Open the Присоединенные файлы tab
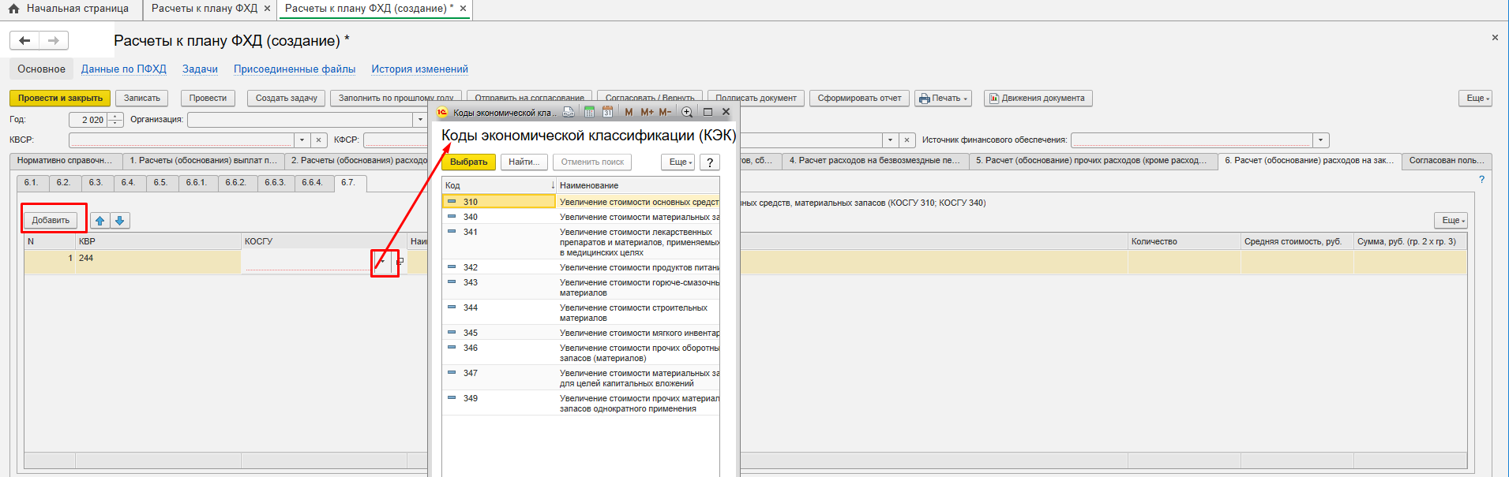 [x=295, y=69]
